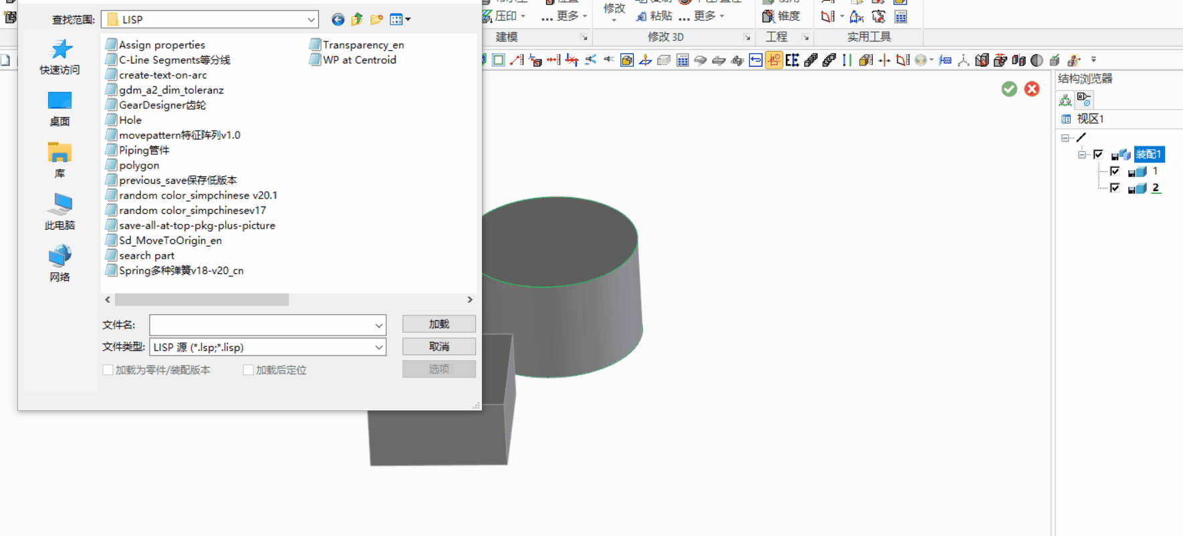Collapse the root node in structure tree

point(1065,138)
